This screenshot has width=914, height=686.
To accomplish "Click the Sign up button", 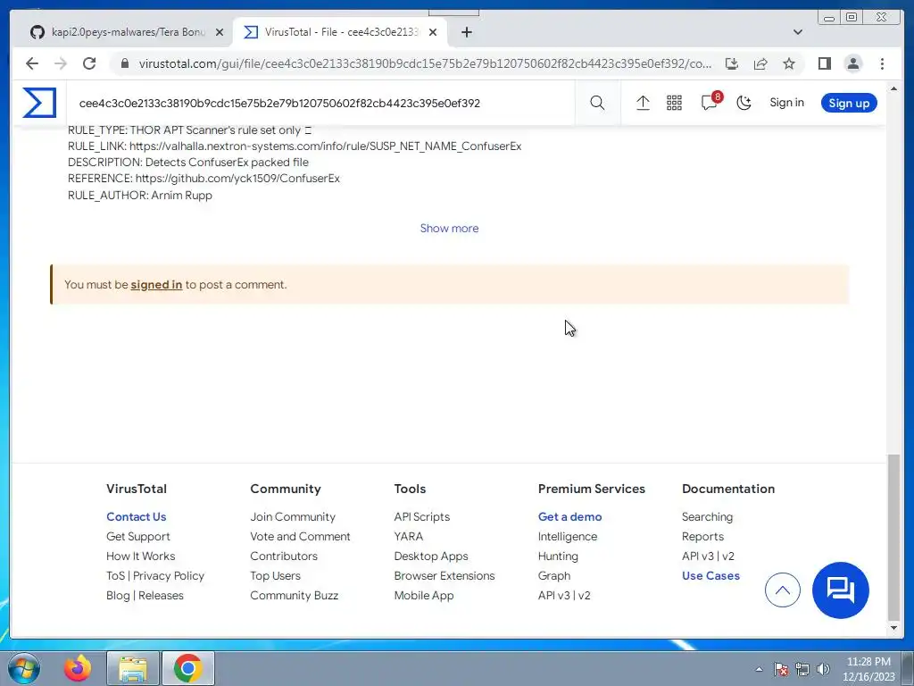I will tap(849, 104).
